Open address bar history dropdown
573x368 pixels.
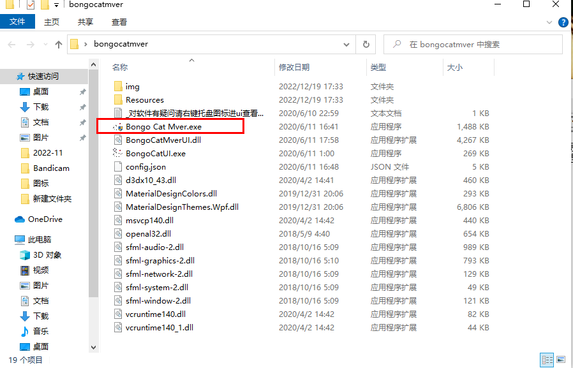(x=346, y=45)
